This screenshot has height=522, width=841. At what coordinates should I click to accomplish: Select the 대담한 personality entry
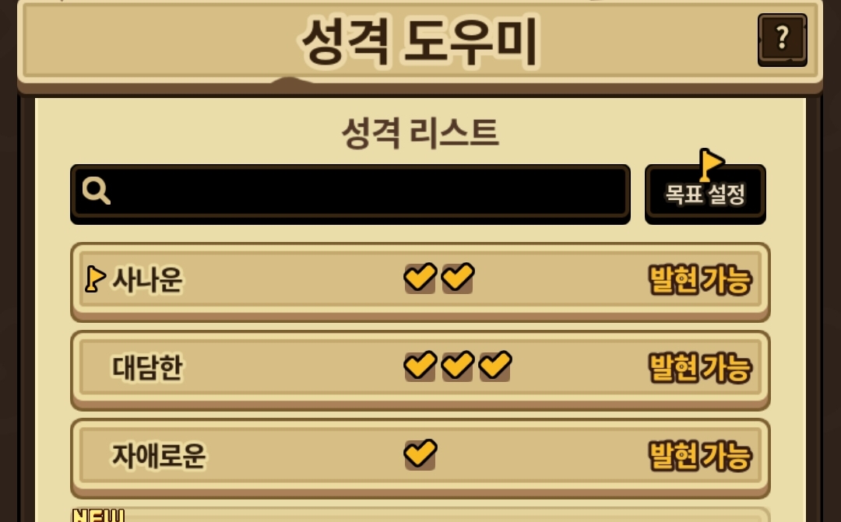(420, 370)
